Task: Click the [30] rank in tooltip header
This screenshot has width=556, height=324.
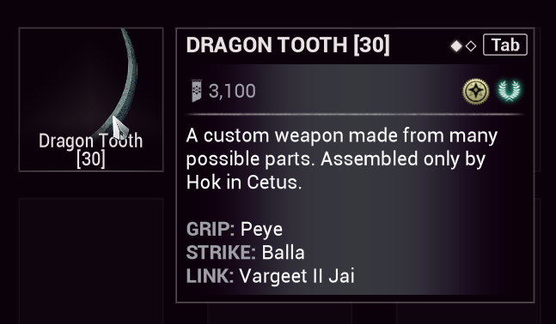Action: point(371,45)
